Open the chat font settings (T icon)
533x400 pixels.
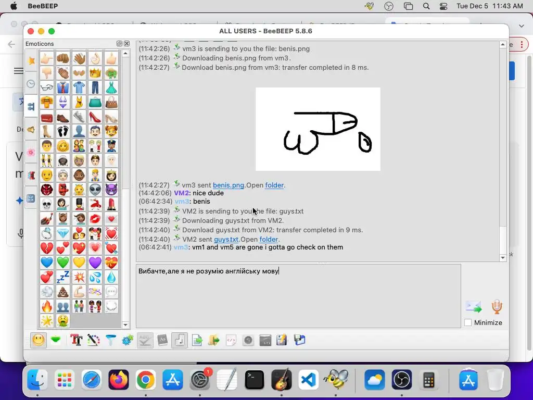click(76, 340)
